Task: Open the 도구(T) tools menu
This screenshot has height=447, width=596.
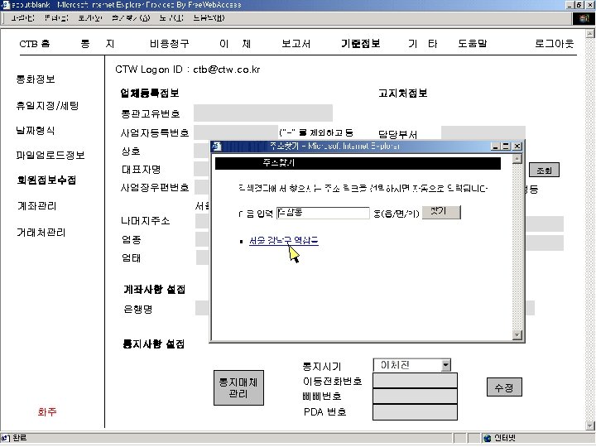Action: [x=171, y=18]
